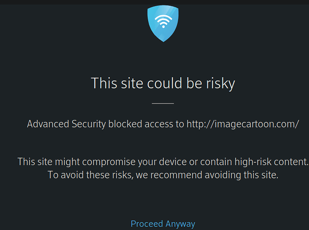This screenshot has width=309, height=230.
Task: Click "This site" at the heading's start
Action: tap(117, 83)
